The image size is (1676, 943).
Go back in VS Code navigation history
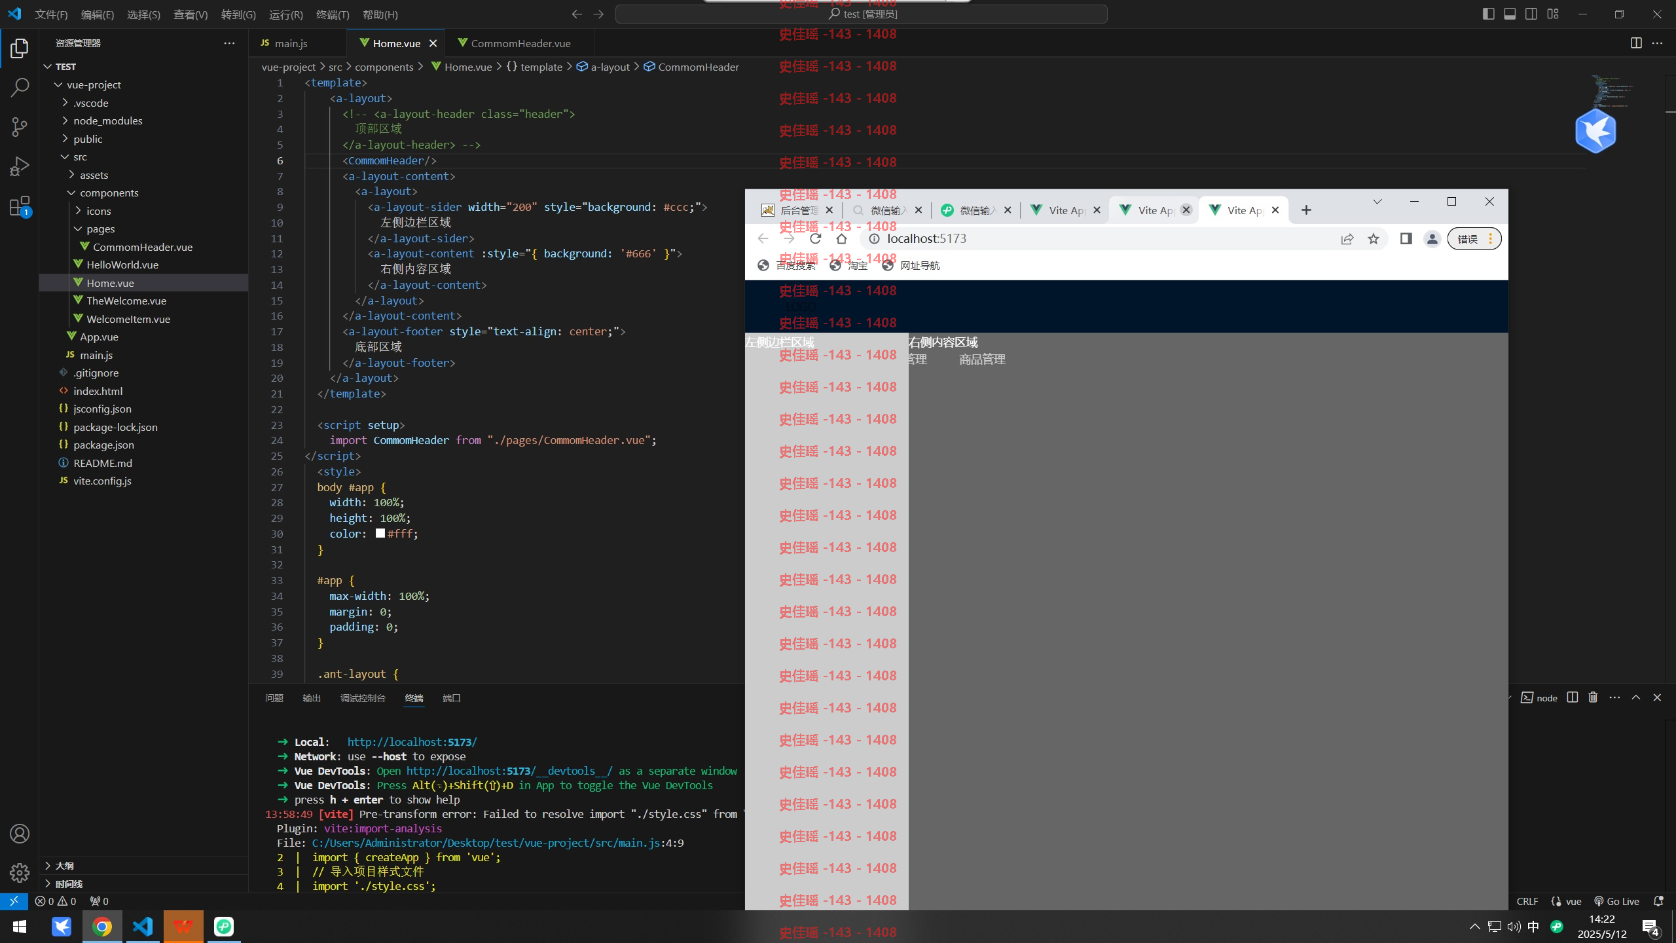(577, 14)
